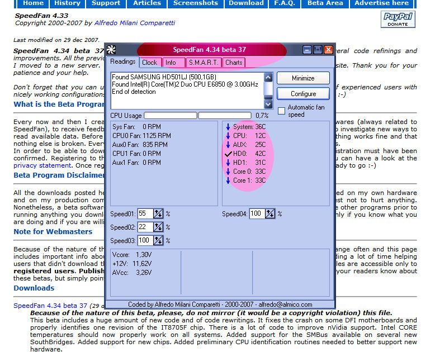Screen dimensions: 440x352
Task: Click the Speed04 value field
Action: point(257,214)
